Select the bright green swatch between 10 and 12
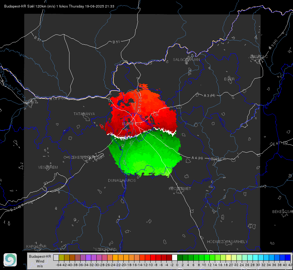The width and height of the screenshot is (293, 270). (207, 257)
